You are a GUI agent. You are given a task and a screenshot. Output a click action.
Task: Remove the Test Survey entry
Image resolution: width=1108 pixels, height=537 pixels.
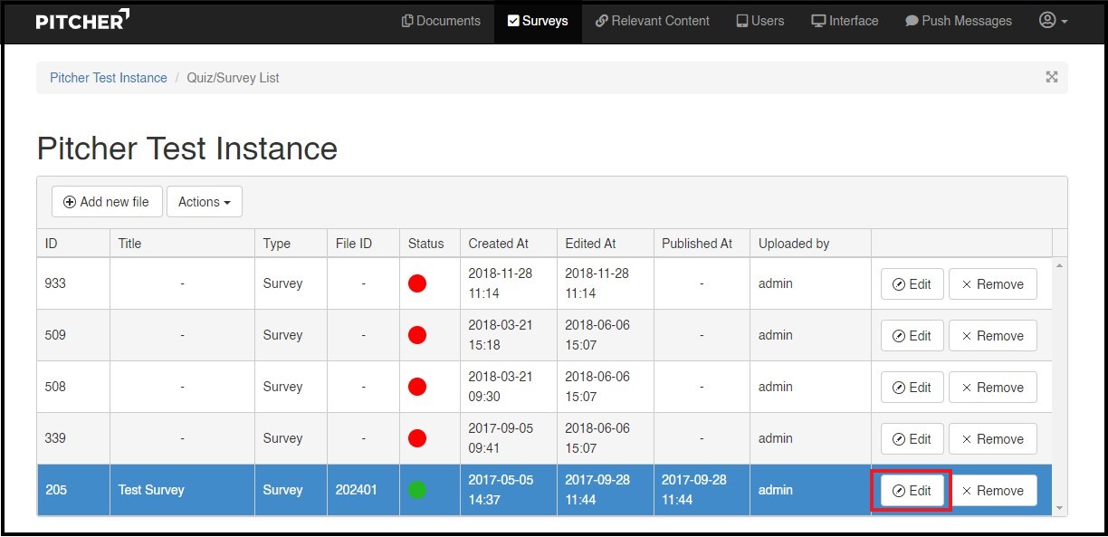pyautogui.click(x=992, y=491)
